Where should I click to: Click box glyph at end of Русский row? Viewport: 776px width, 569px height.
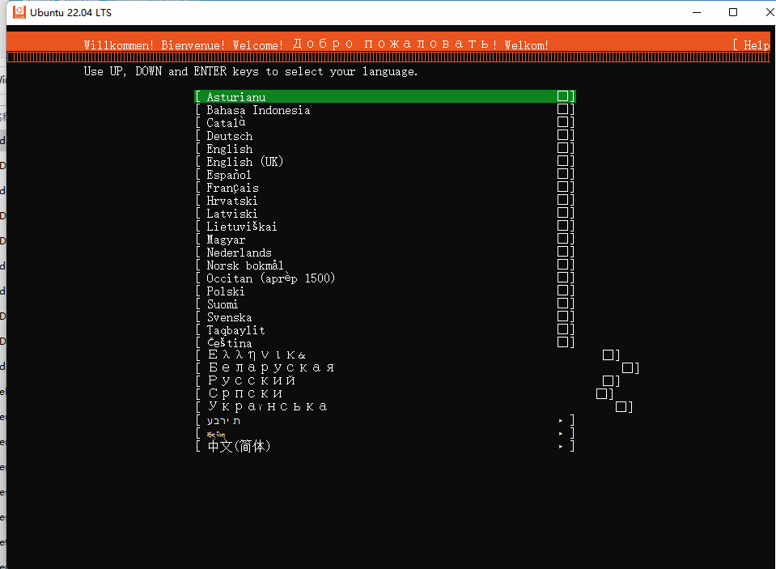click(609, 381)
